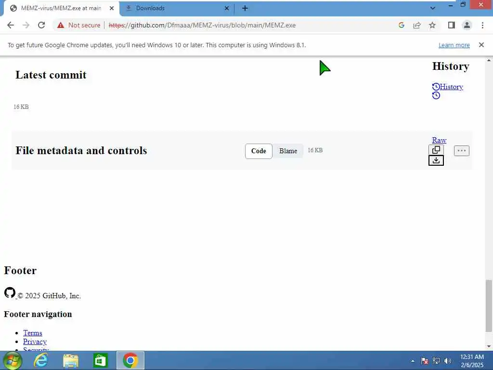This screenshot has height=370, width=493.
Task: Open the volume speaker icon
Action: [448, 361]
